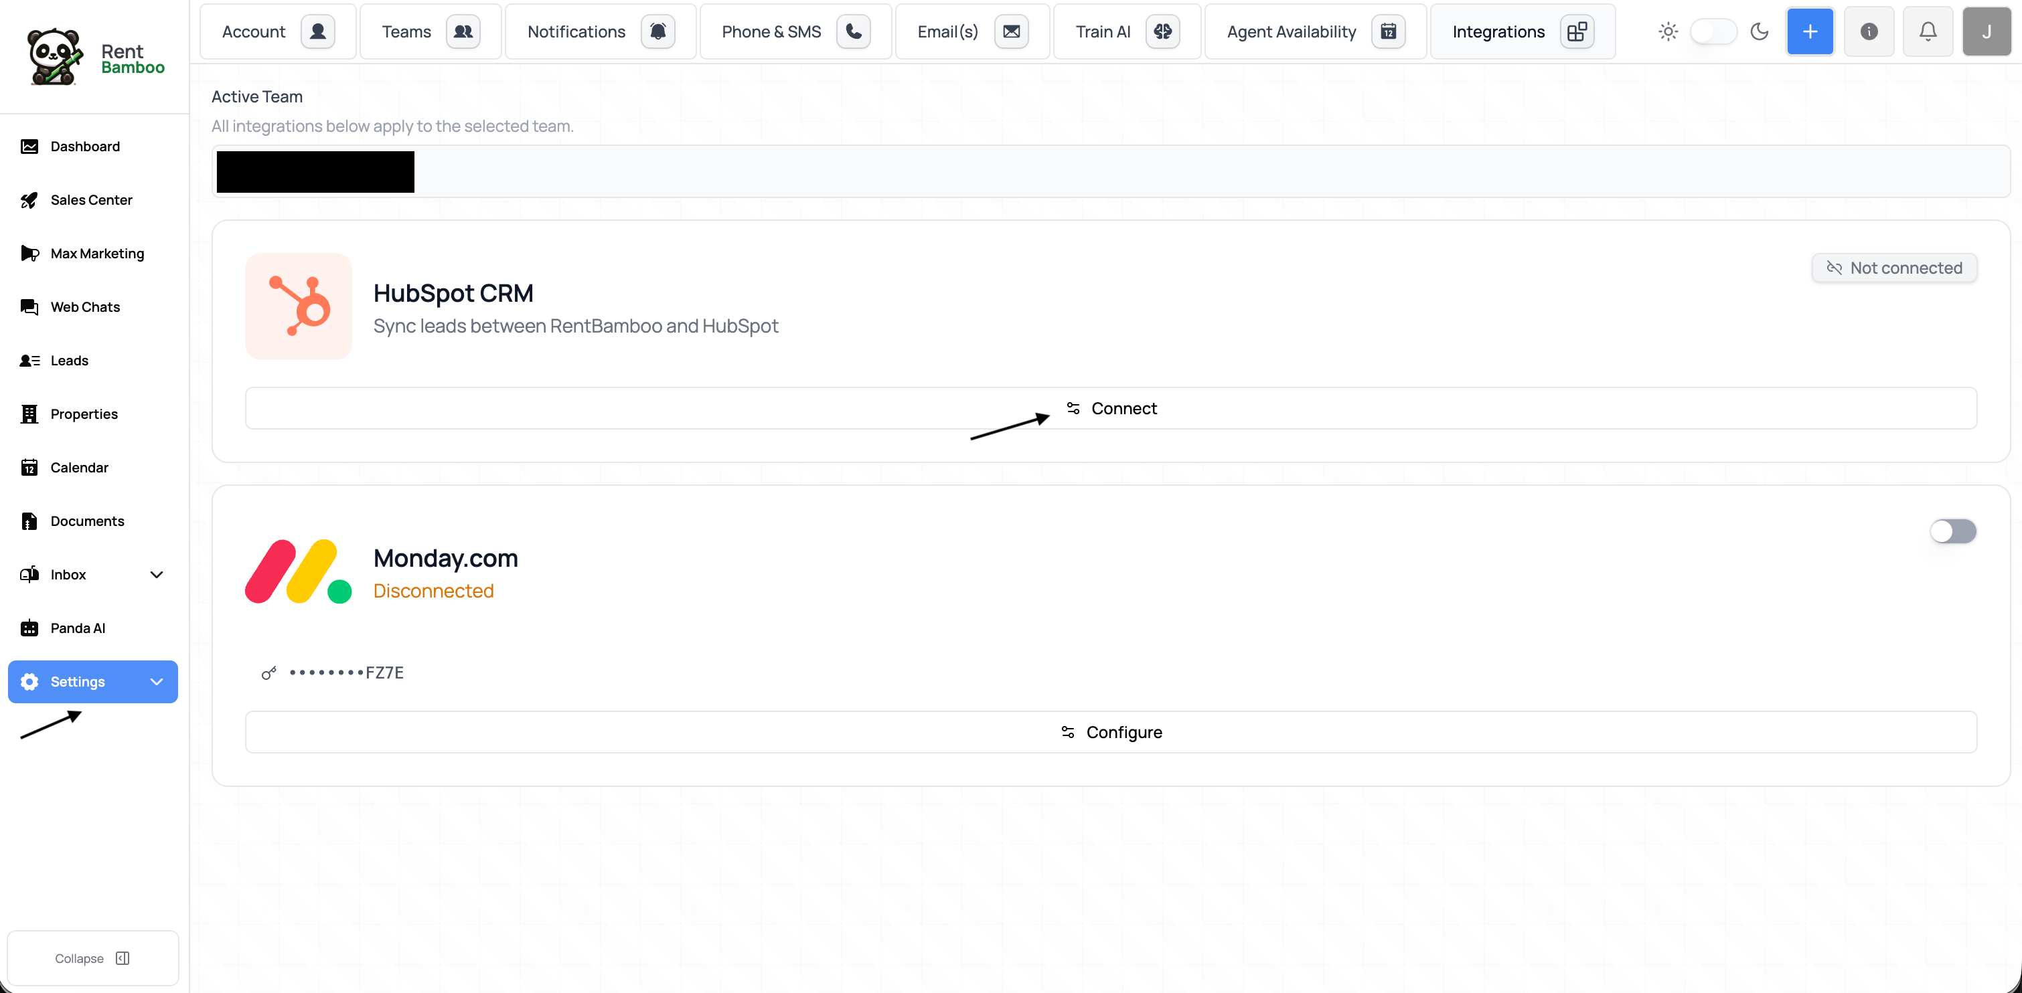
Task: Click the Train AI brain icon
Action: pyautogui.click(x=1162, y=31)
